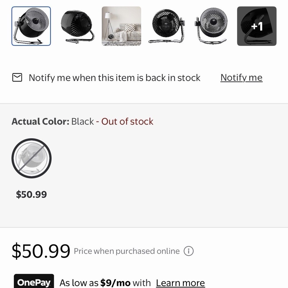Click the +1 more images tile
The image size is (288, 288).
(x=256, y=26)
